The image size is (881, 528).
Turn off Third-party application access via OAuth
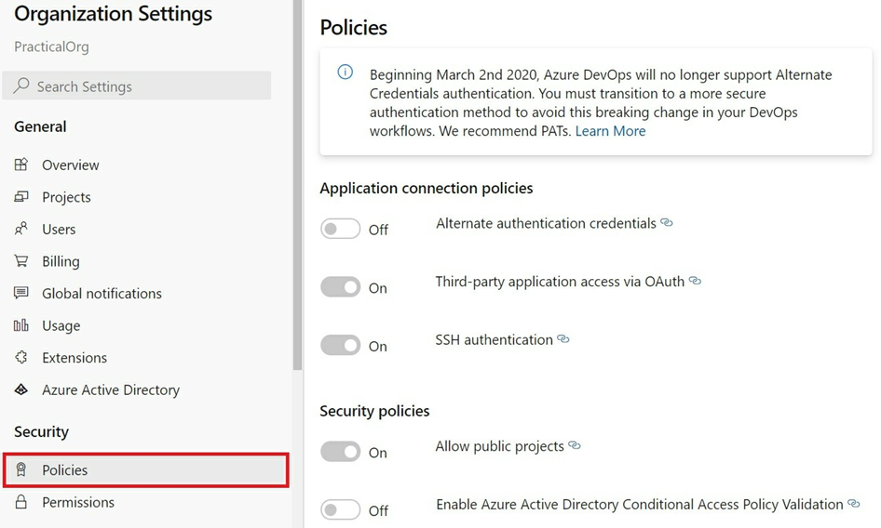(341, 287)
